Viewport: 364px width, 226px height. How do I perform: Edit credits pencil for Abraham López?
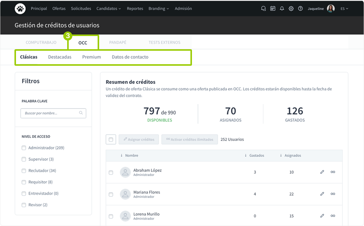tap(322, 172)
